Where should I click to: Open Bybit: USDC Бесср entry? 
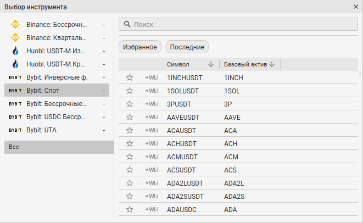[57, 117]
